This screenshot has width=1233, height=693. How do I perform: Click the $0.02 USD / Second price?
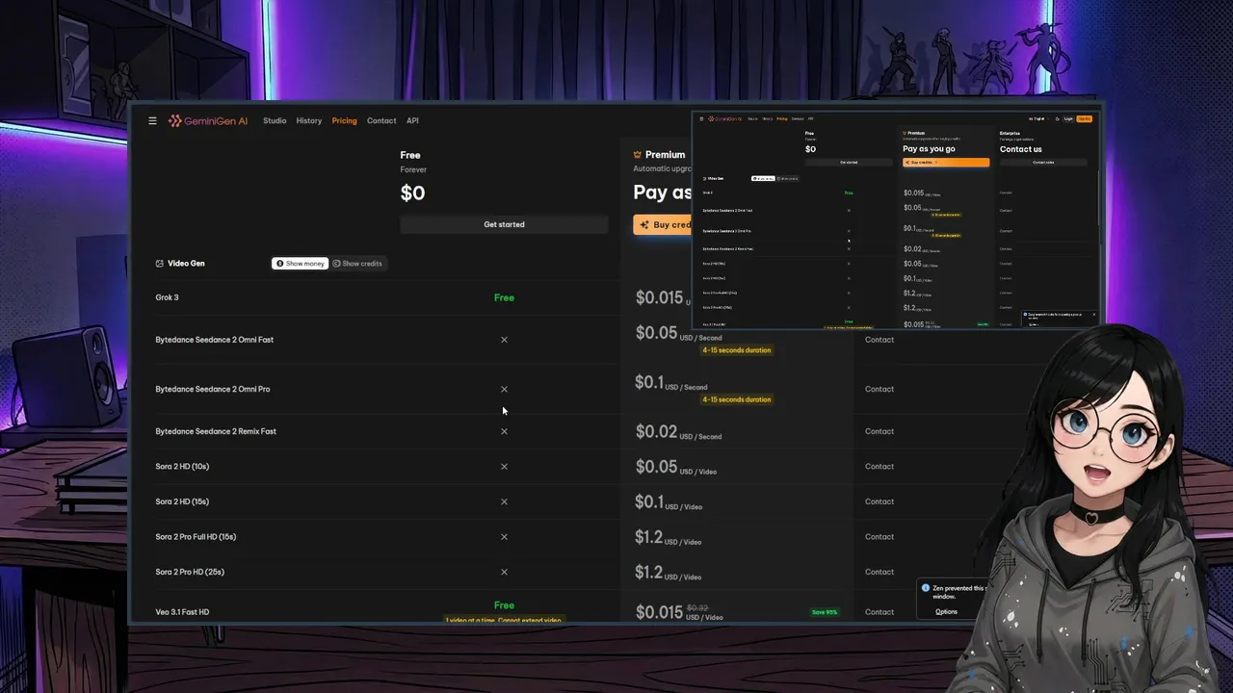(678, 432)
